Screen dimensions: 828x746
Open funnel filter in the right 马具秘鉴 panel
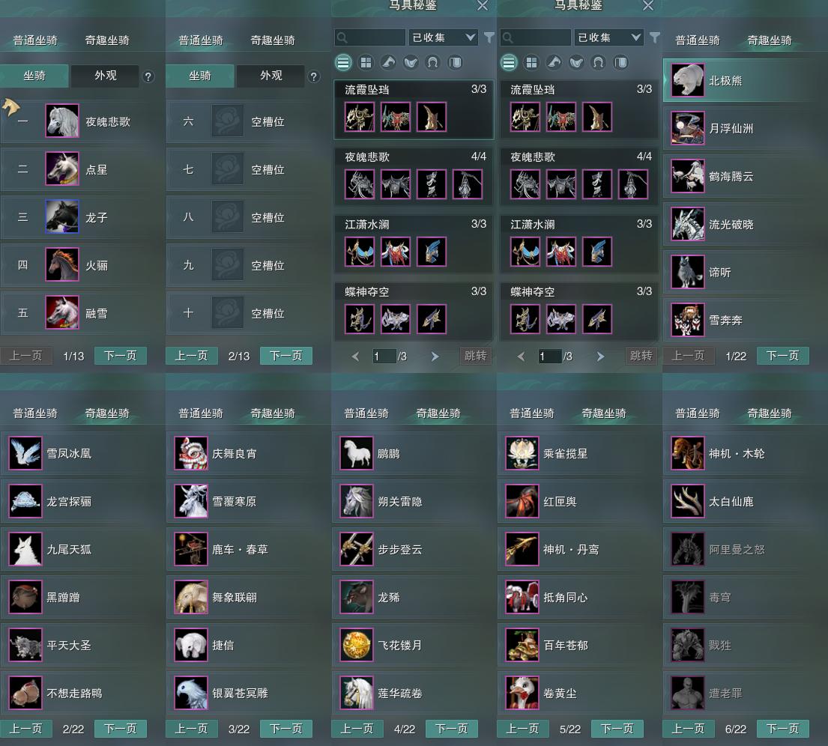tap(655, 37)
